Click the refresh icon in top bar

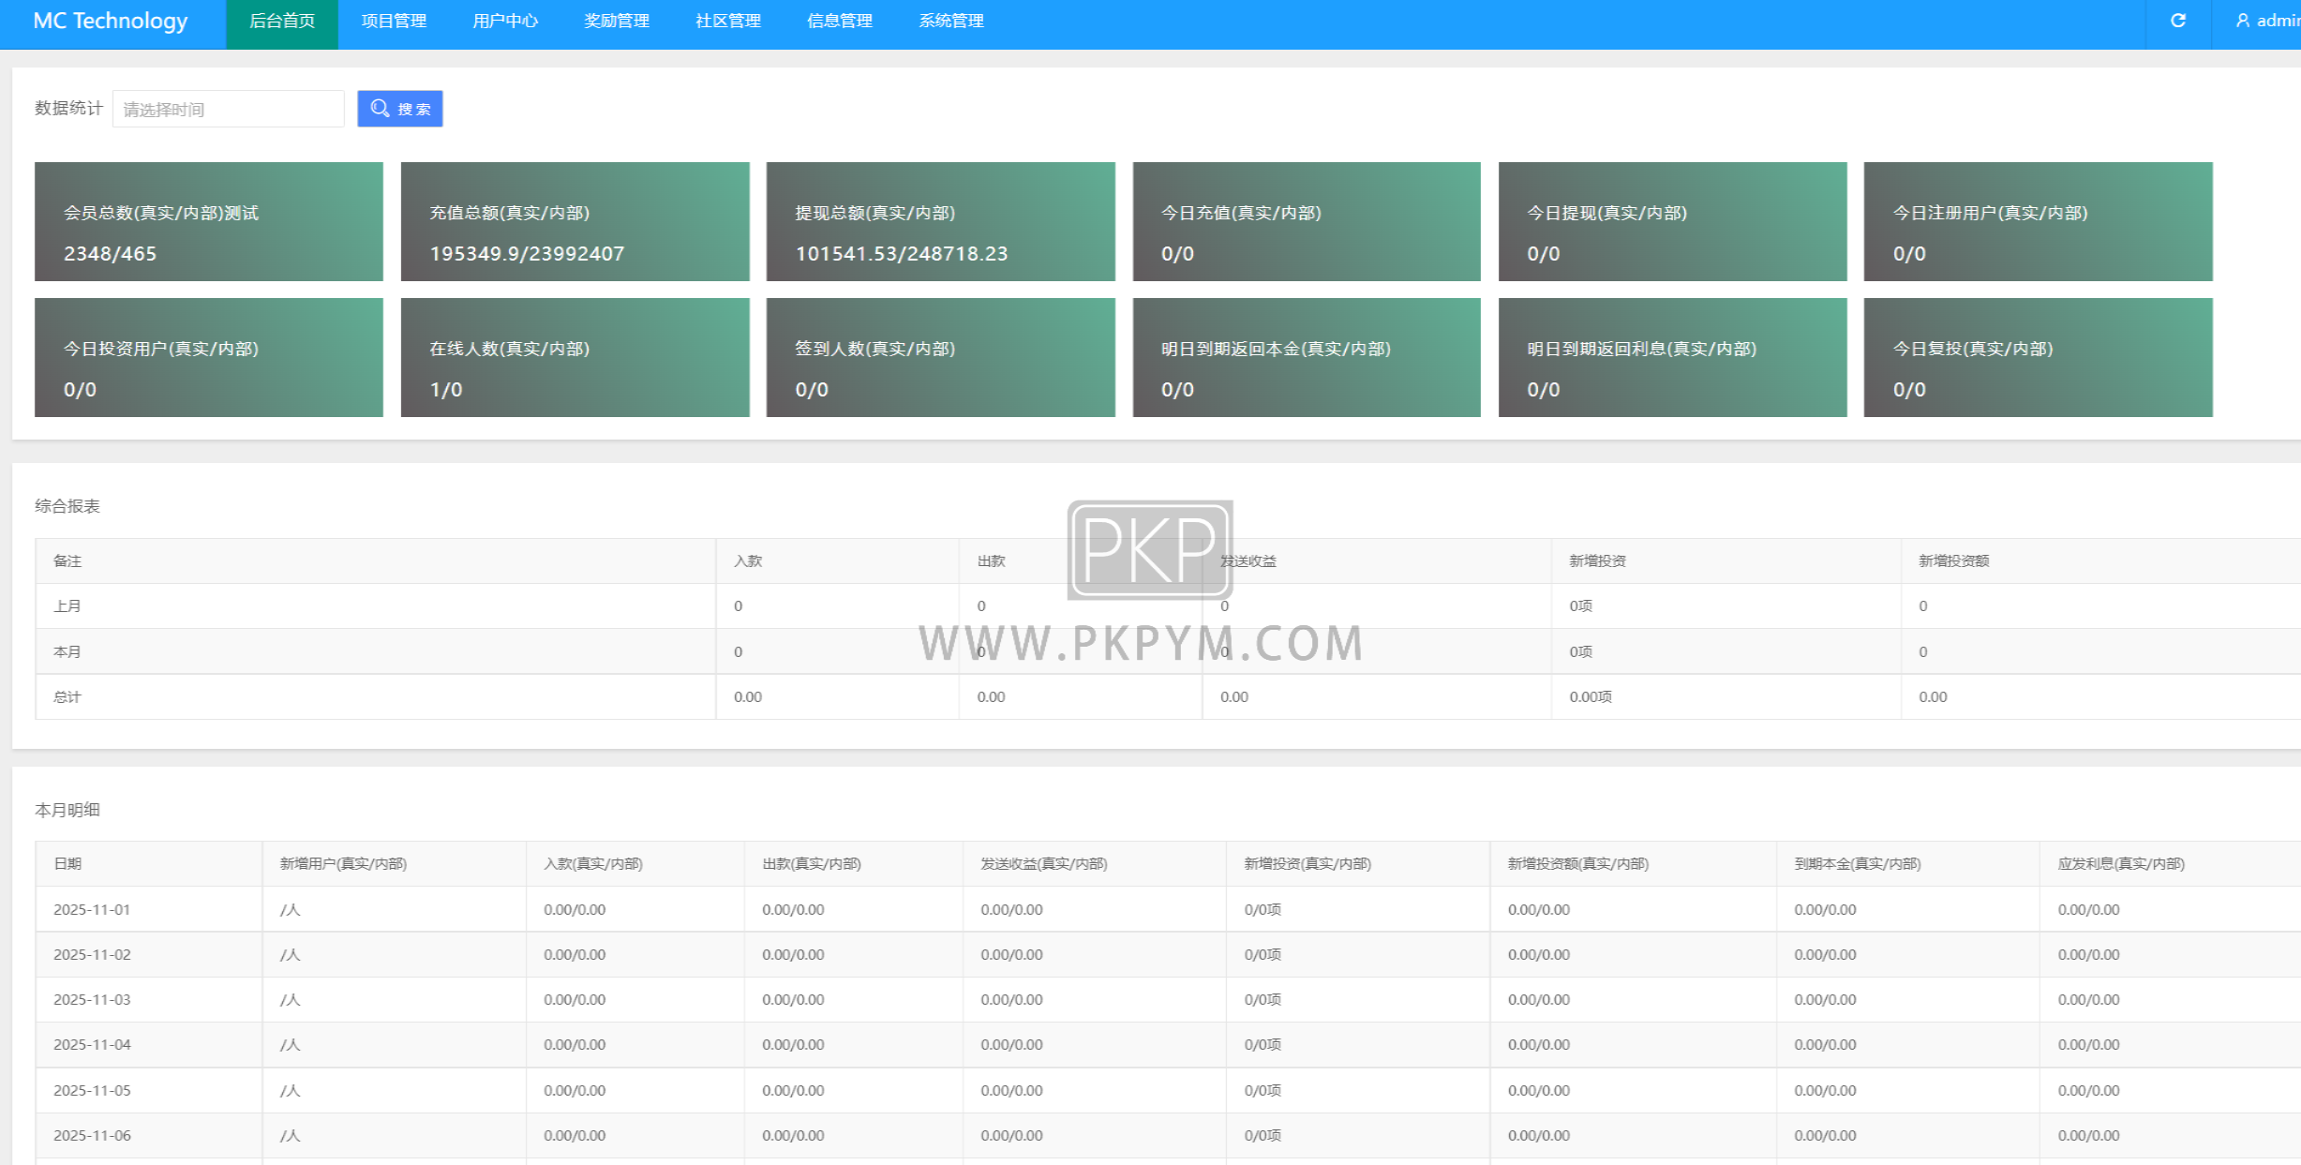point(2178,21)
